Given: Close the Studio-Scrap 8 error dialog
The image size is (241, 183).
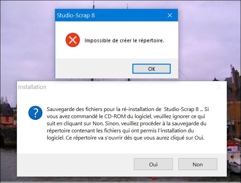Looking at the screenshot, I should [170, 16].
